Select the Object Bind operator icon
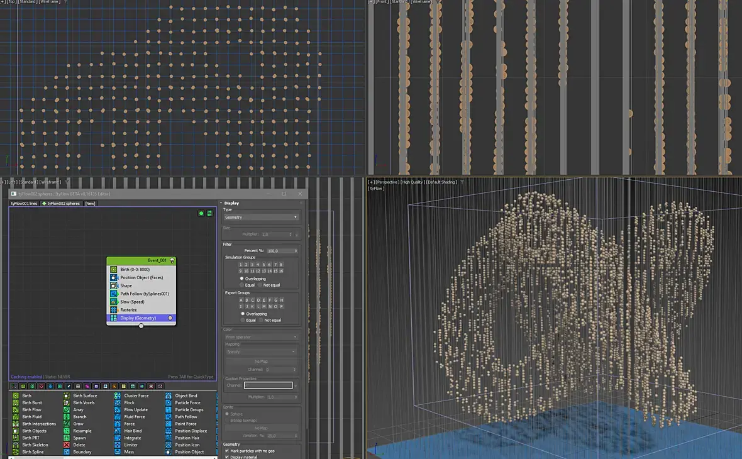The width and height of the screenshot is (742, 459). point(169,395)
